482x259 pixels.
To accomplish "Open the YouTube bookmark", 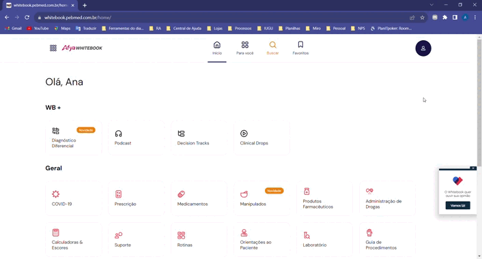I will (x=38, y=28).
